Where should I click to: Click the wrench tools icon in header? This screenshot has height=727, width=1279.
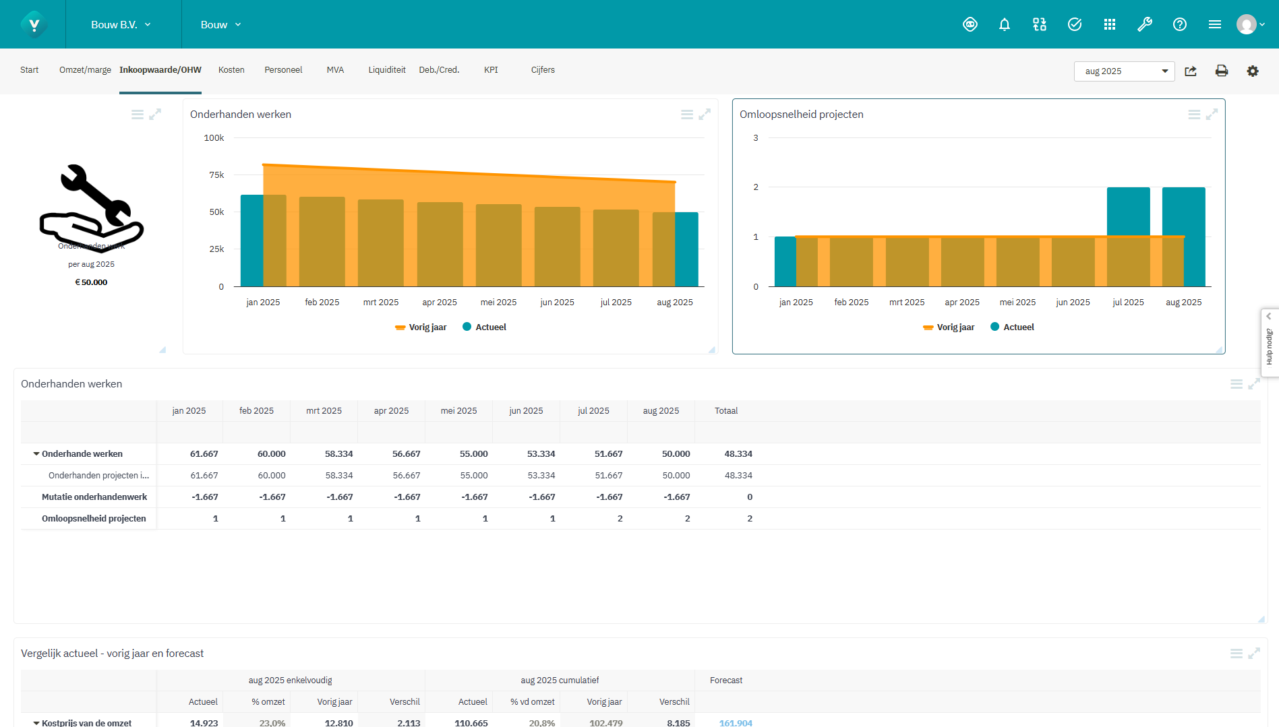coord(1144,25)
